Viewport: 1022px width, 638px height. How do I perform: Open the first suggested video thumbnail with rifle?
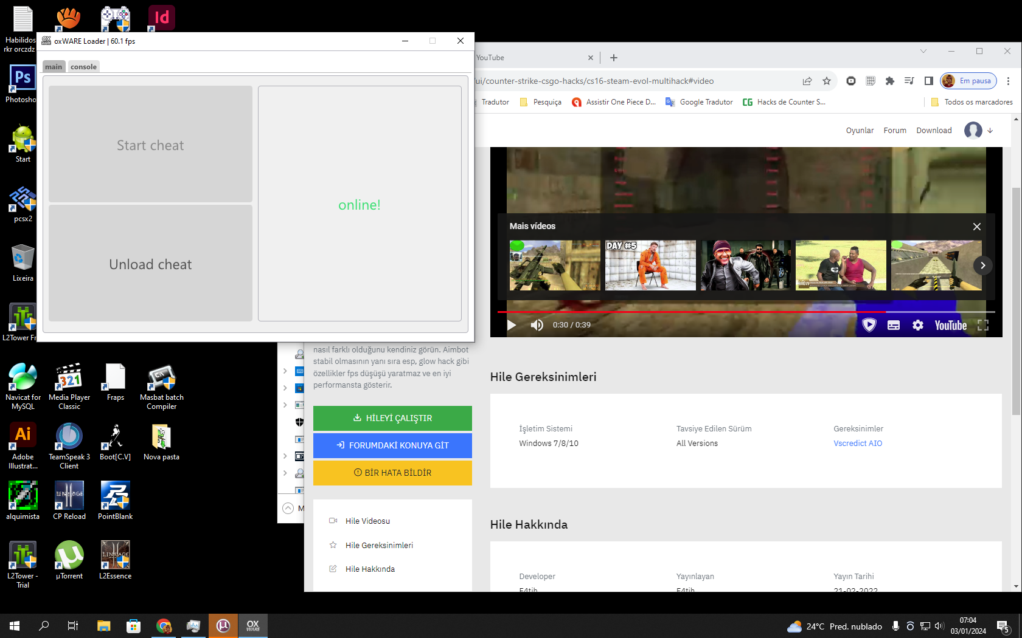pos(555,265)
